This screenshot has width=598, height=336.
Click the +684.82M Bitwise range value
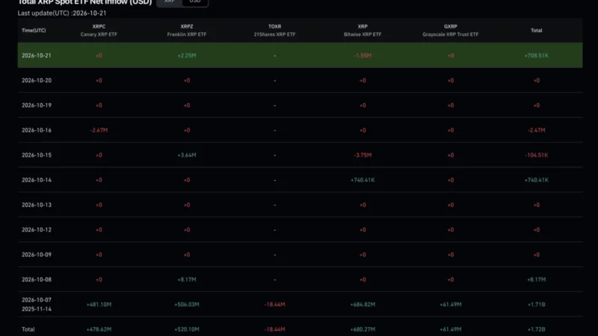point(363,305)
